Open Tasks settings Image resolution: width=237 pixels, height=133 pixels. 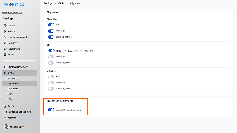pyautogui.click(x=11, y=106)
